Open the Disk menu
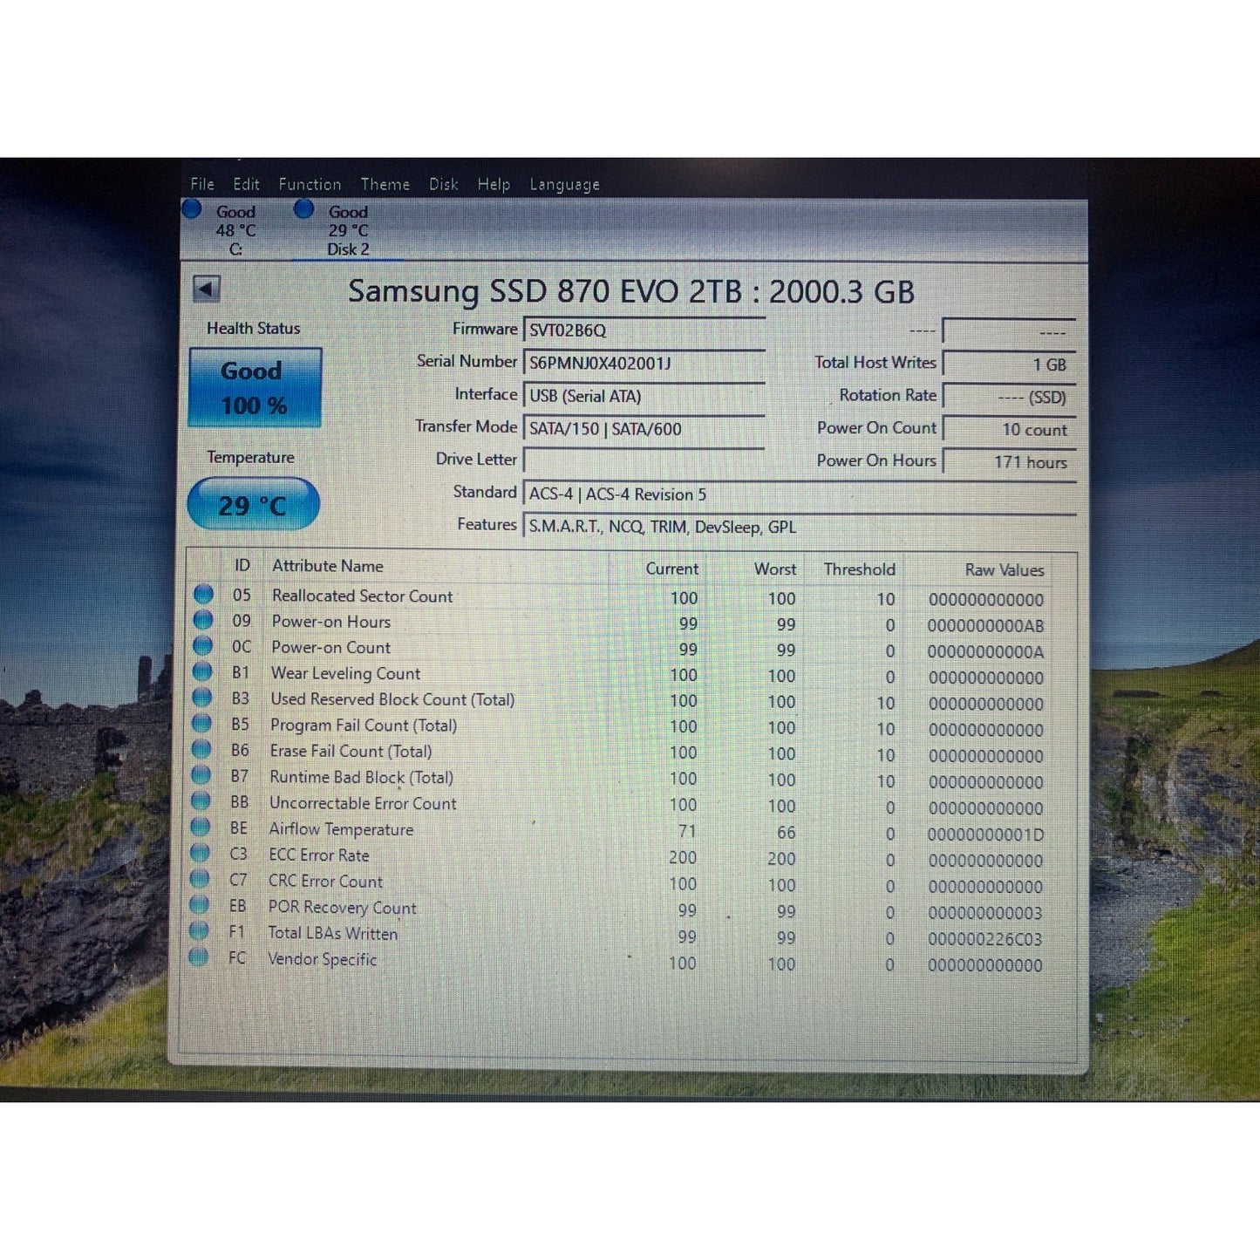Viewport: 1260px width, 1260px height. coord(443,184)
